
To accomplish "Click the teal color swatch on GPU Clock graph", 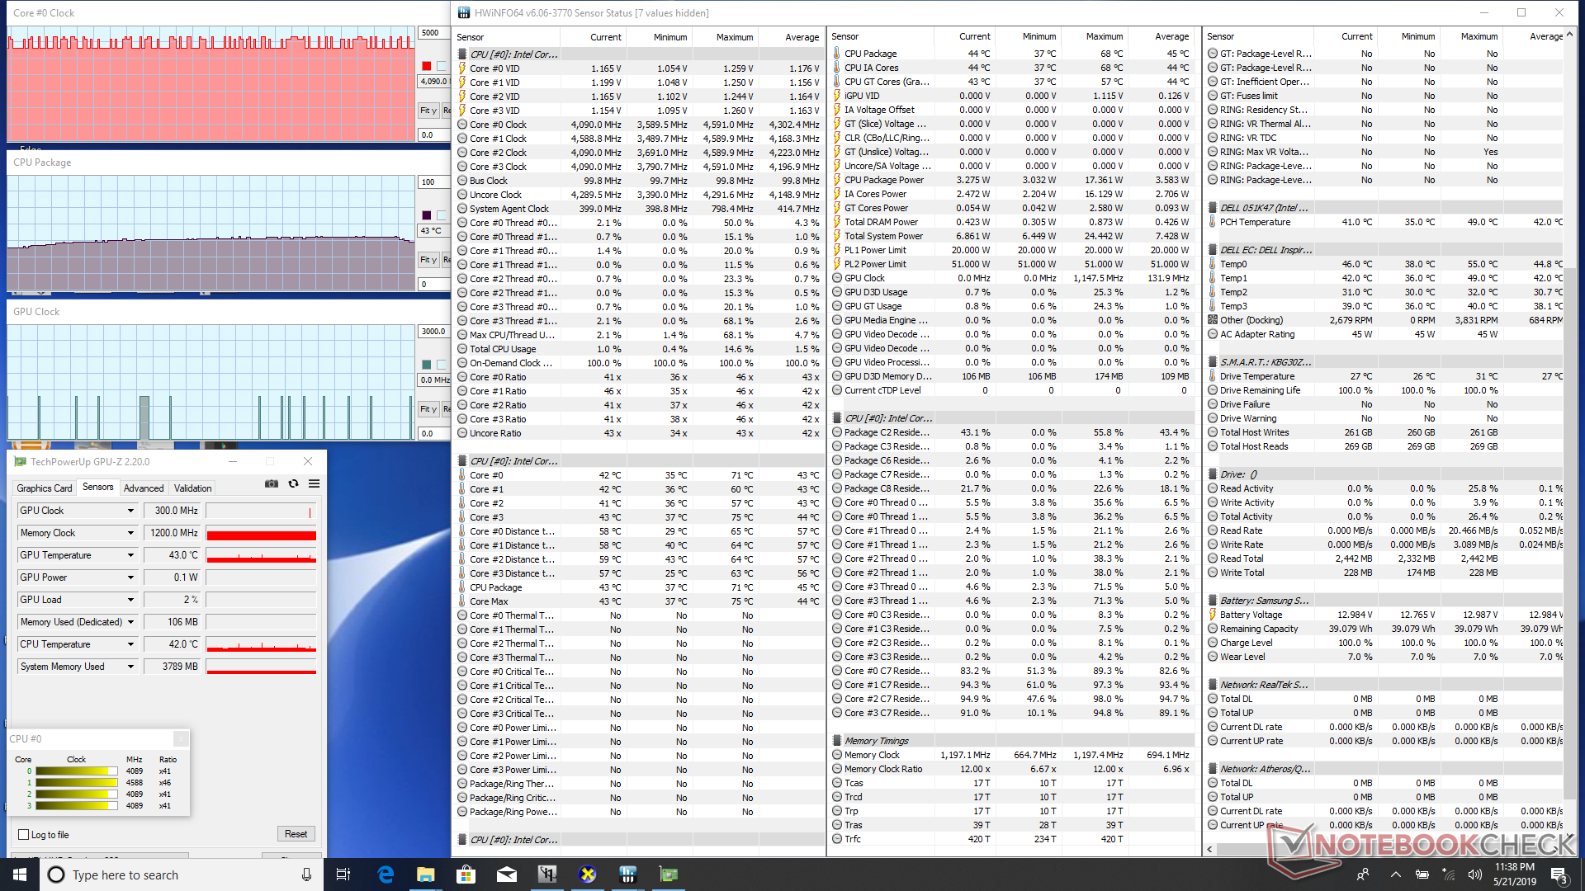I will (x=426, y=365).
